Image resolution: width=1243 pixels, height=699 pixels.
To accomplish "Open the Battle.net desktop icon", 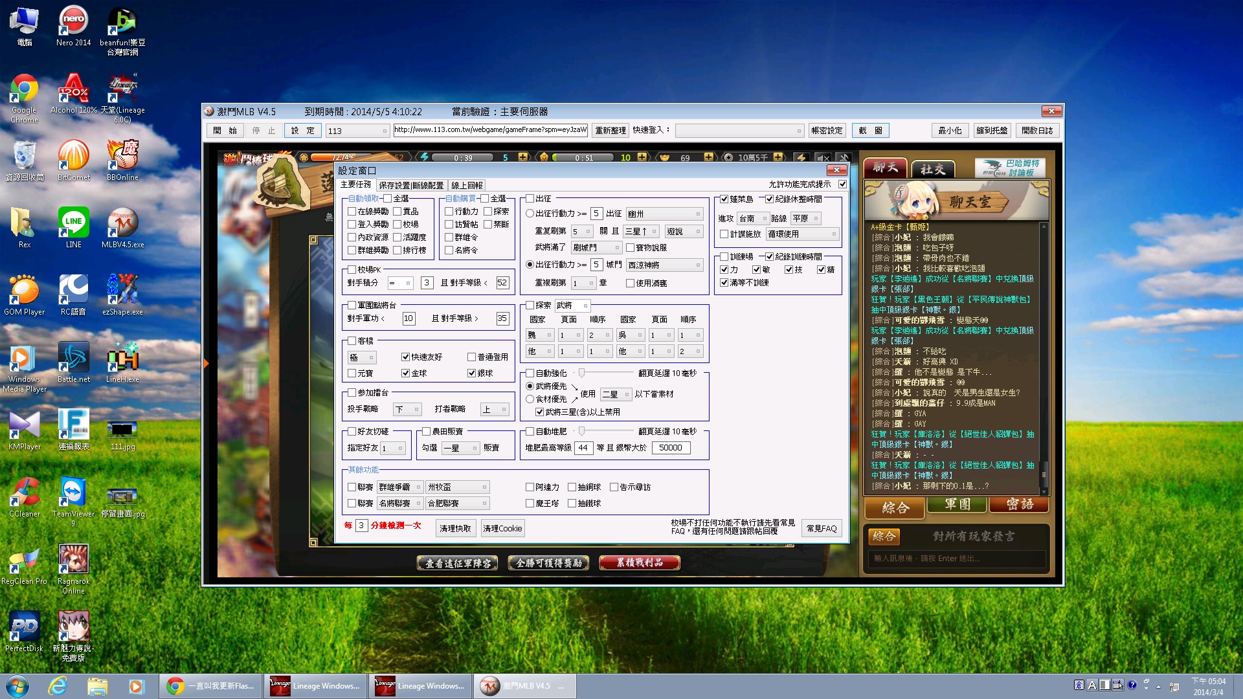I will point(73,362).
